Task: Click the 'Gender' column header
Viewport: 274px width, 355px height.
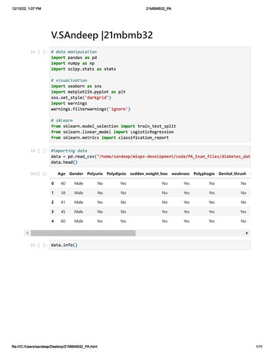Action: (76, 174)
